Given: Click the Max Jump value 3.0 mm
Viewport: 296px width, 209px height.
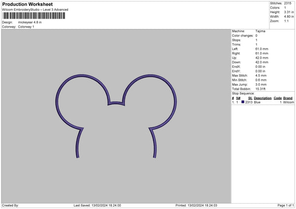Looking at the screenshot, I should (261, 84).
